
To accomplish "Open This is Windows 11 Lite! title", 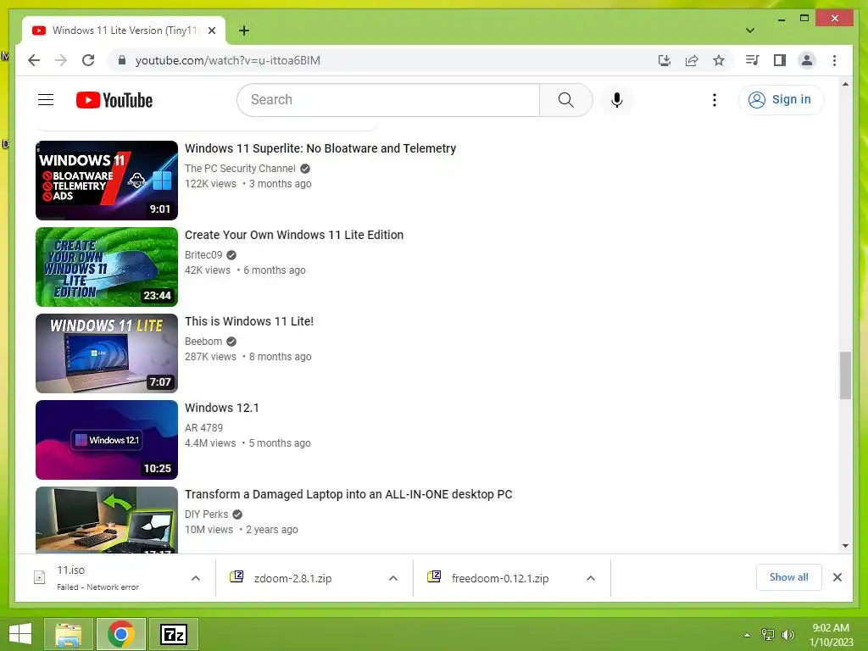I will click(249, 321).
